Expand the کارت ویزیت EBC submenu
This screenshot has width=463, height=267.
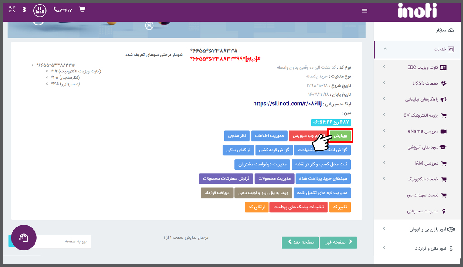click(421, 67)
